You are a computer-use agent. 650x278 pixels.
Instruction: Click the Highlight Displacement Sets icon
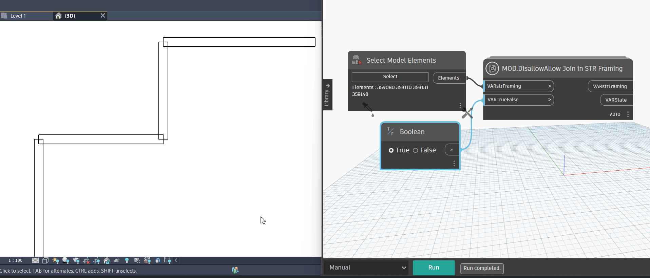[157, 260]
